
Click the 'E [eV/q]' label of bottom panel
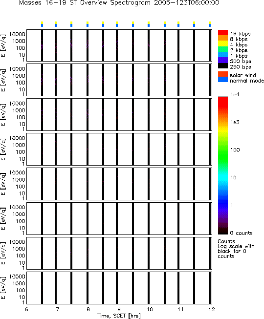coord(3,288)
